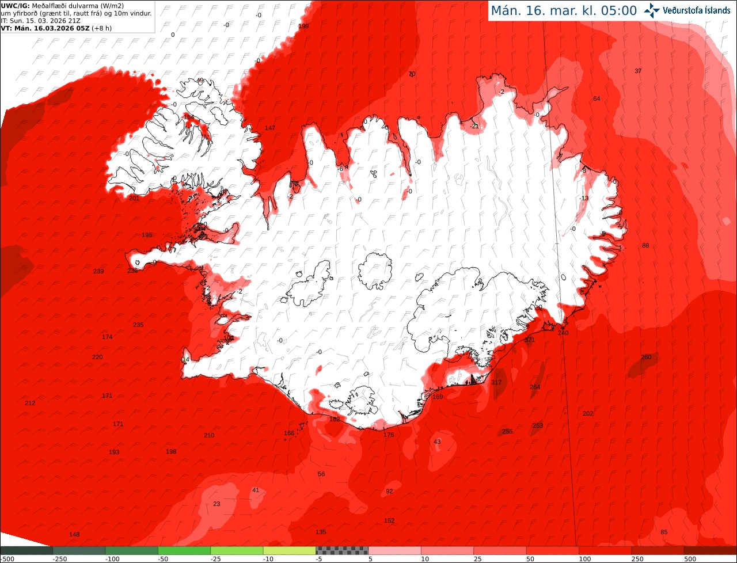This screenshot has height=563, width=737.
Task: Pick the checkered legend swatch between -5 and 5
Action: tap(342, 550)
